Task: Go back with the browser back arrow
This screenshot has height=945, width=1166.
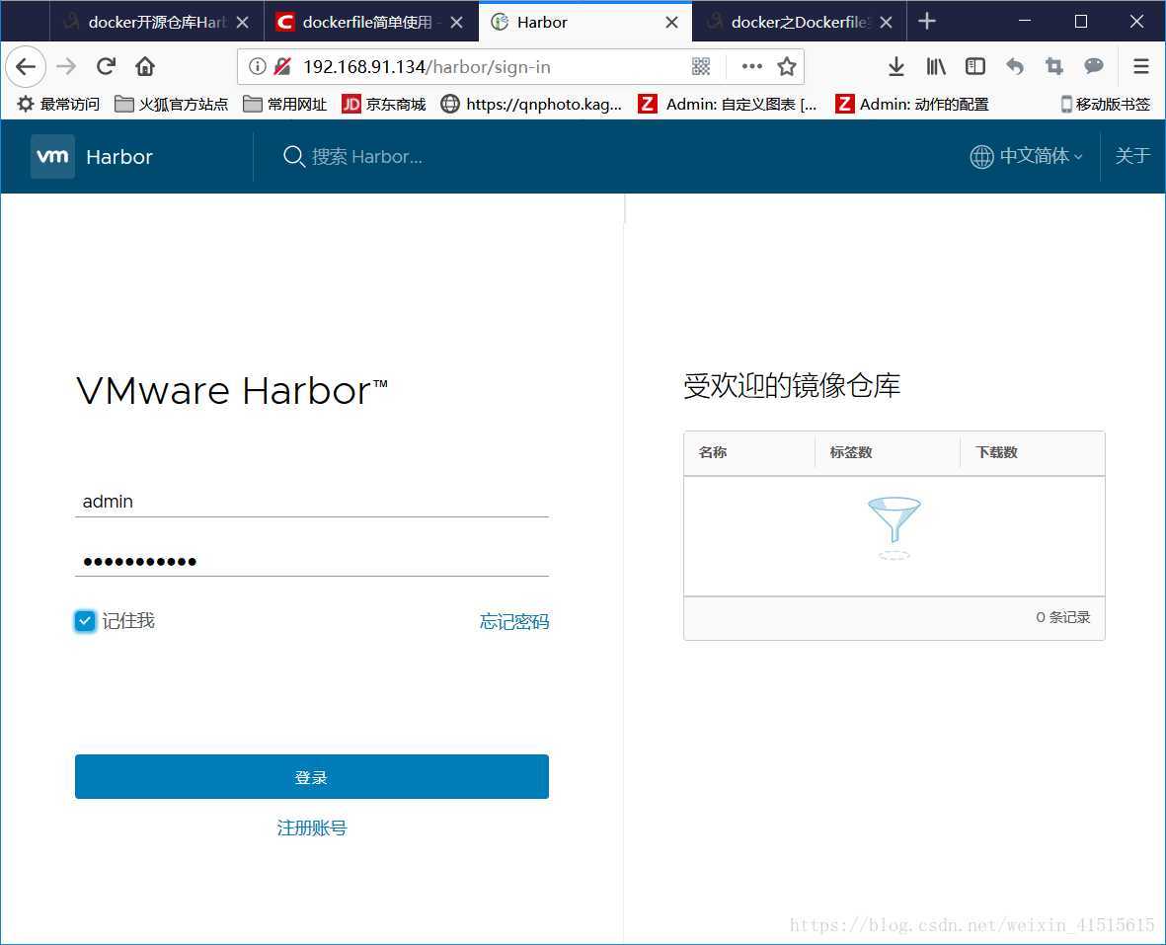Action: coord(26,67)
